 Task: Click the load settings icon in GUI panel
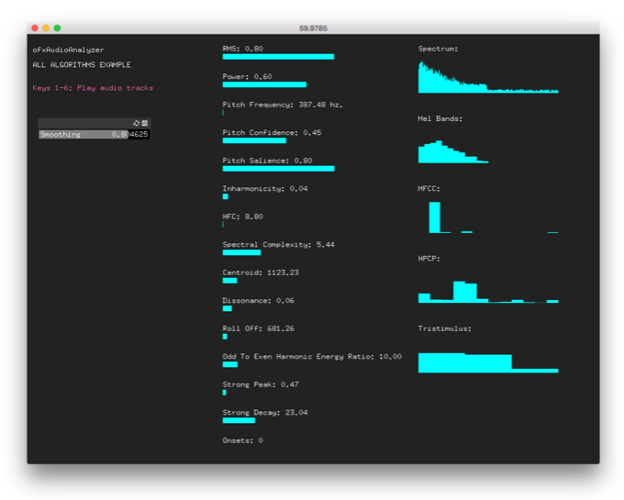(x=137, y=123)
